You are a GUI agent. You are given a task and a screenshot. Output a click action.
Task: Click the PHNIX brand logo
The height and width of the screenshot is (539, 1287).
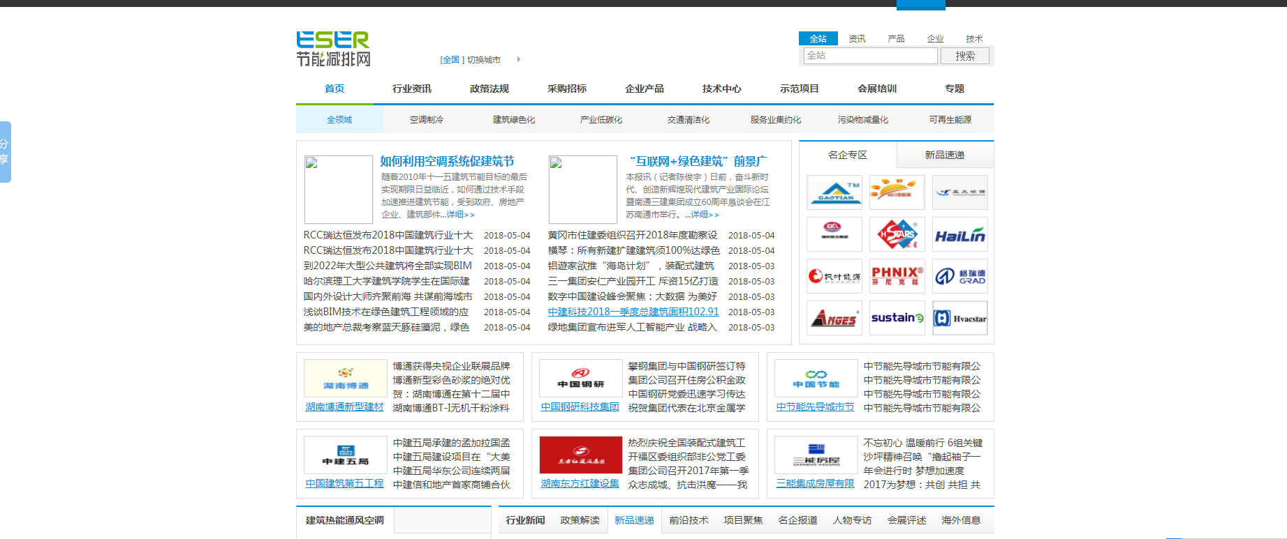897,276
